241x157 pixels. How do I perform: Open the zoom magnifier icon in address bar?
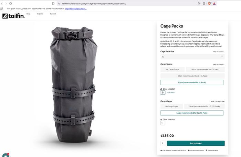coord(199,3)
